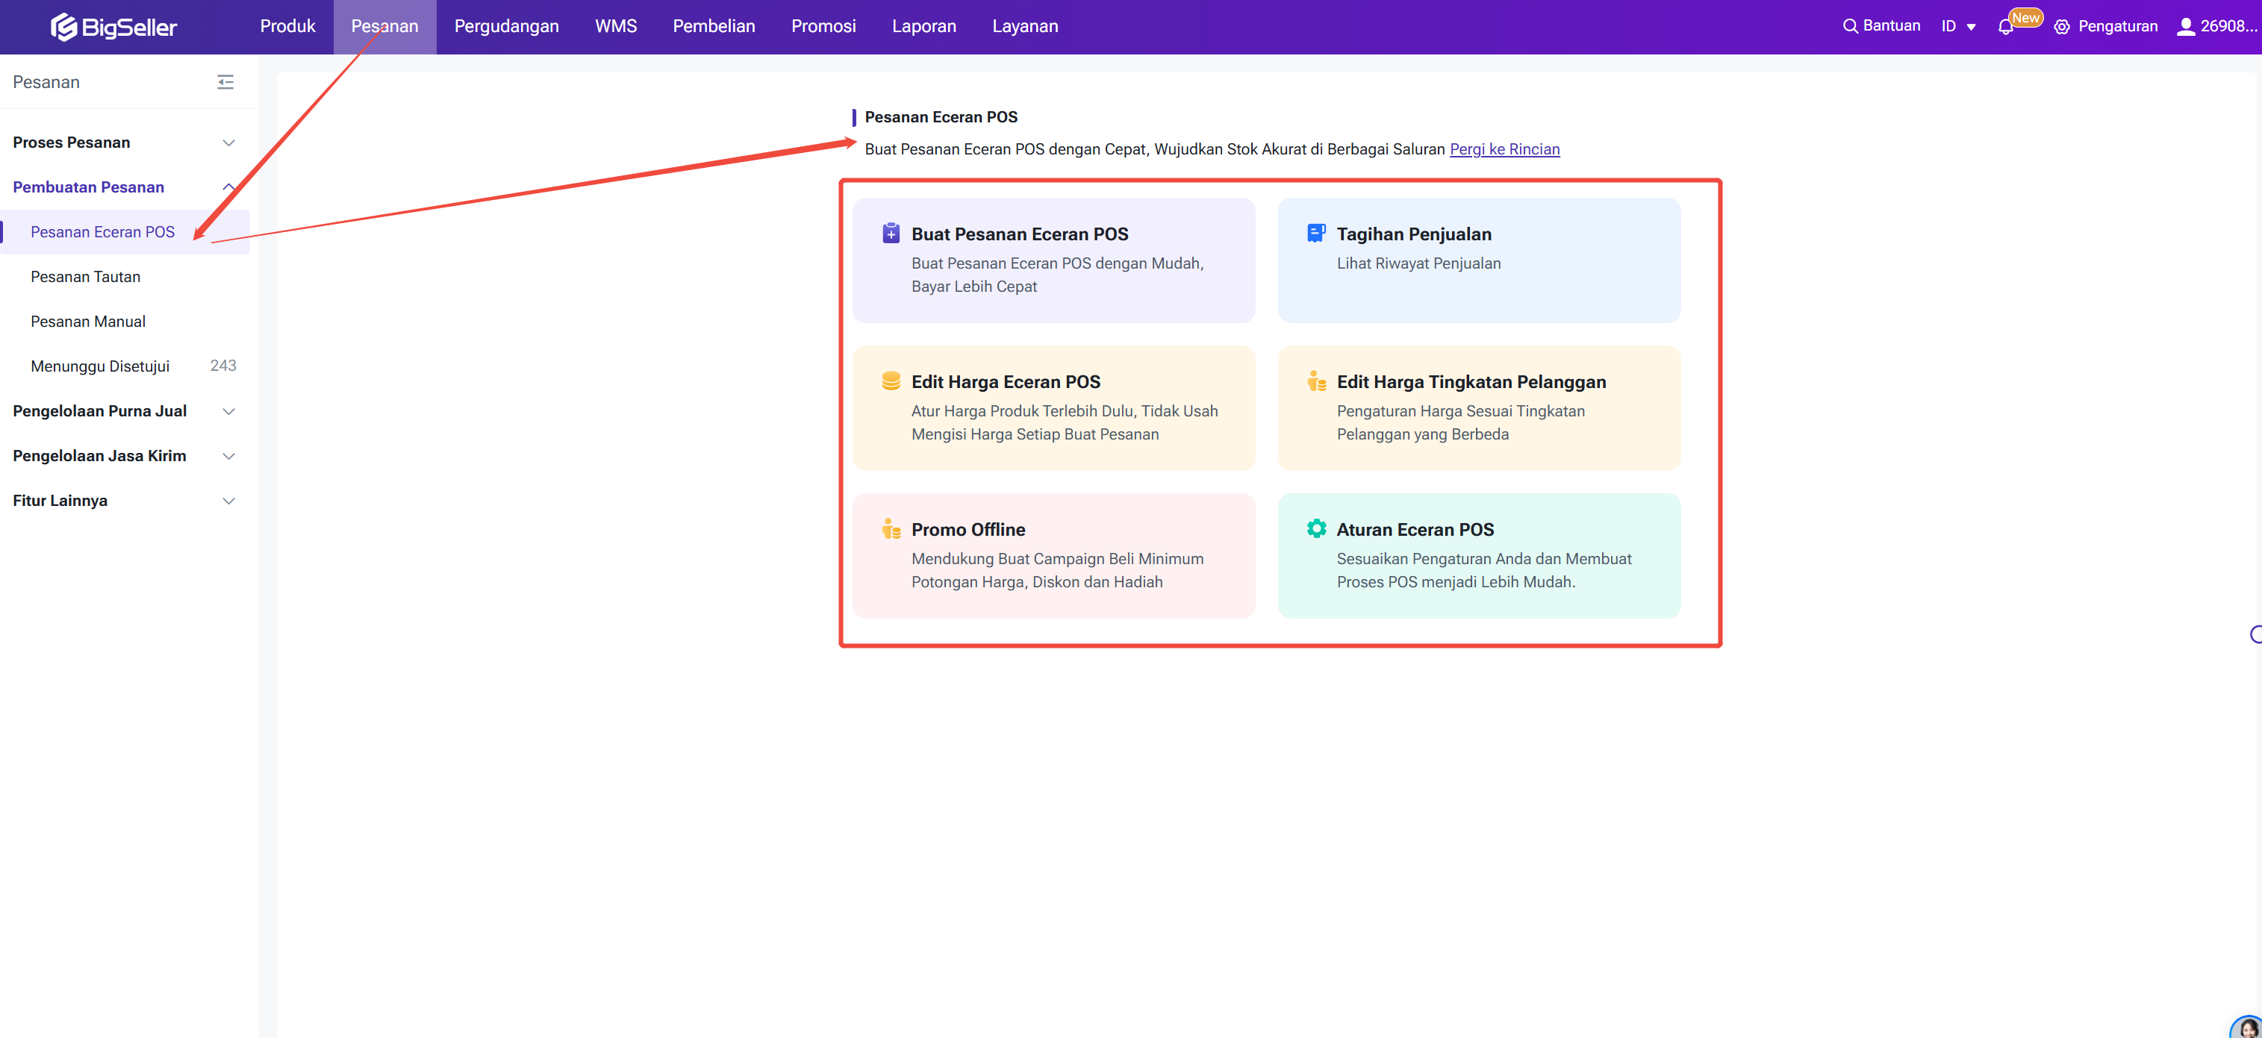
Task: Click the Bantuan search icon
Action: [x=1850, y=26]
